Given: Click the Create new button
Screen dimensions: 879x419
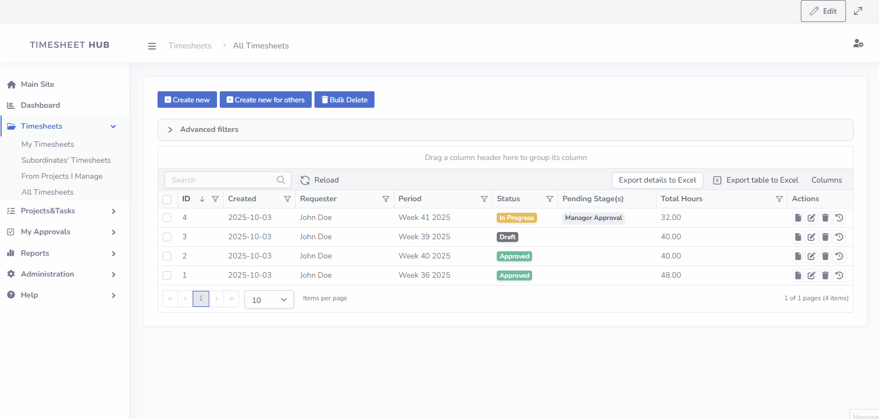Looking at the screenshot, I should tap(187, 100).
